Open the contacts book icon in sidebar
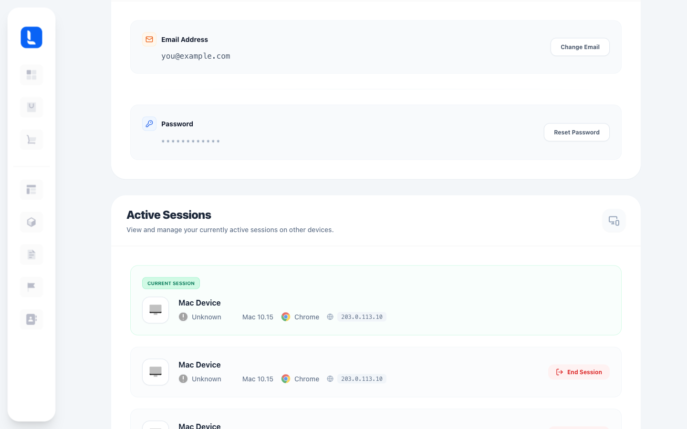 pos(31,319)
